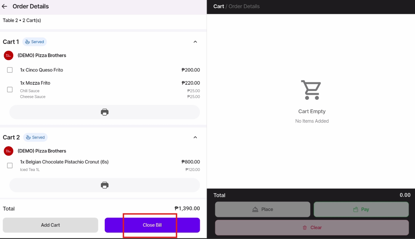This screenshot has width=415, height=239.
Task: Check the Cinco Queso Frito item
Action: pyautogui.click(x=10, y=70)
